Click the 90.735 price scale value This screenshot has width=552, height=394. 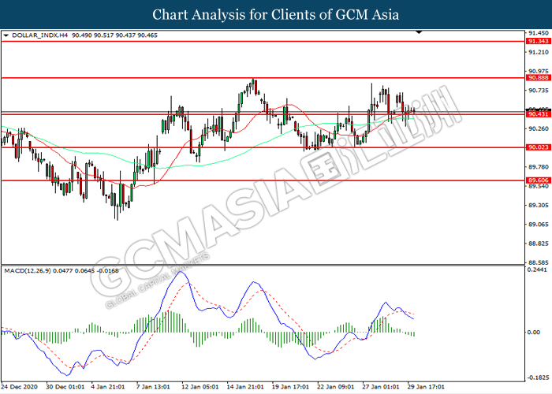pos(539,91)
